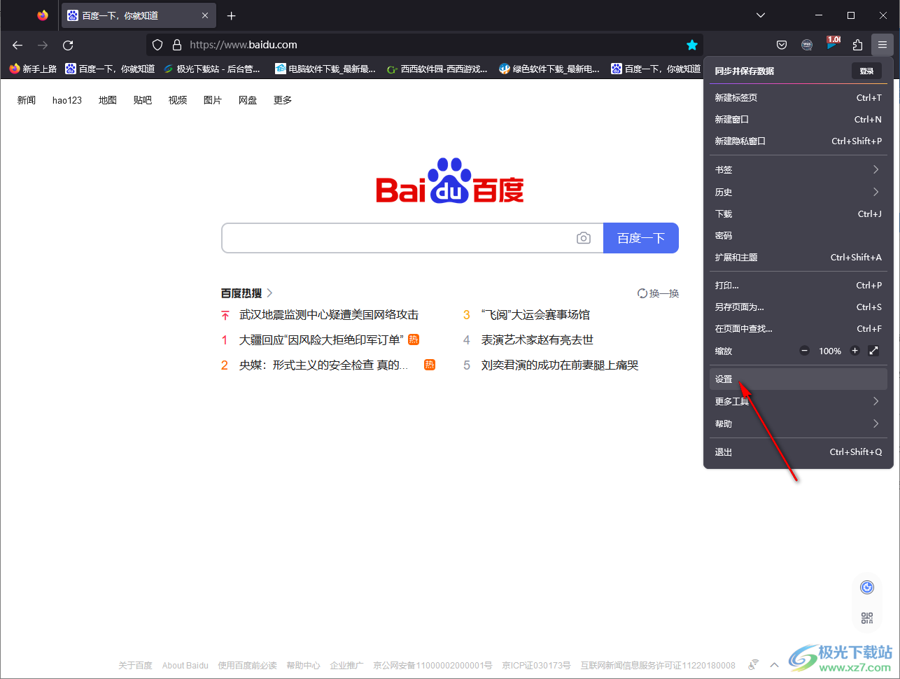The image size is (900, 679).
Task: Select 扩展和主题 menu item
Action: point(798,258)
